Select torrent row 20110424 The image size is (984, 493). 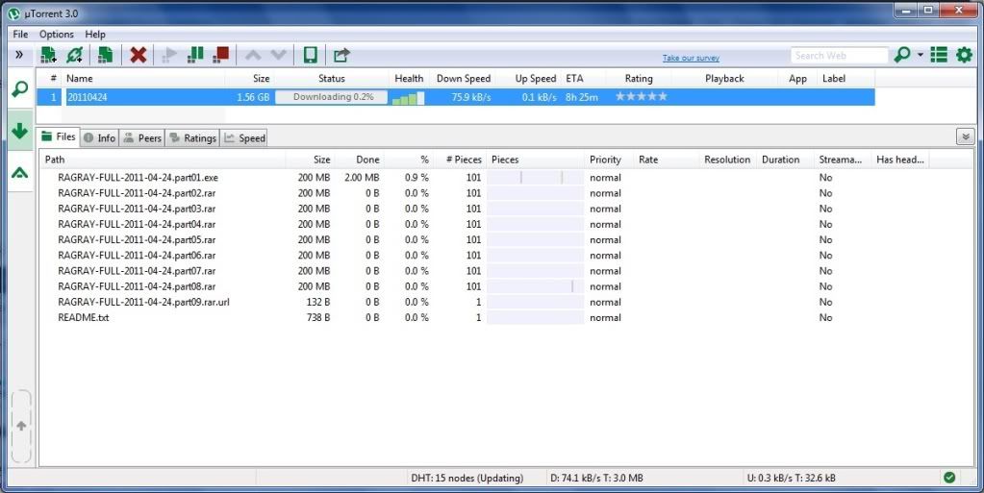tap(456, 97)
